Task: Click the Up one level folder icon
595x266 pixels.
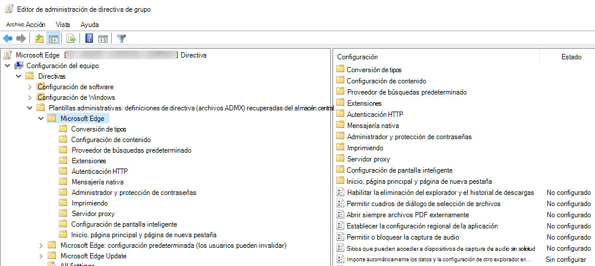Action: coord(39,38)
